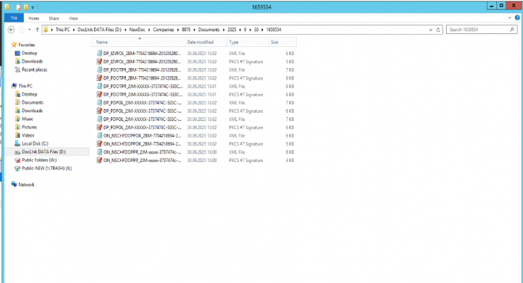Image resolution: width=523 pixels, height=283 pixels.
Task: Click the icon of ON_NSCHFDOPPR_2JM PKCS #7 Signature file
Action: click(x=99, y=161)
